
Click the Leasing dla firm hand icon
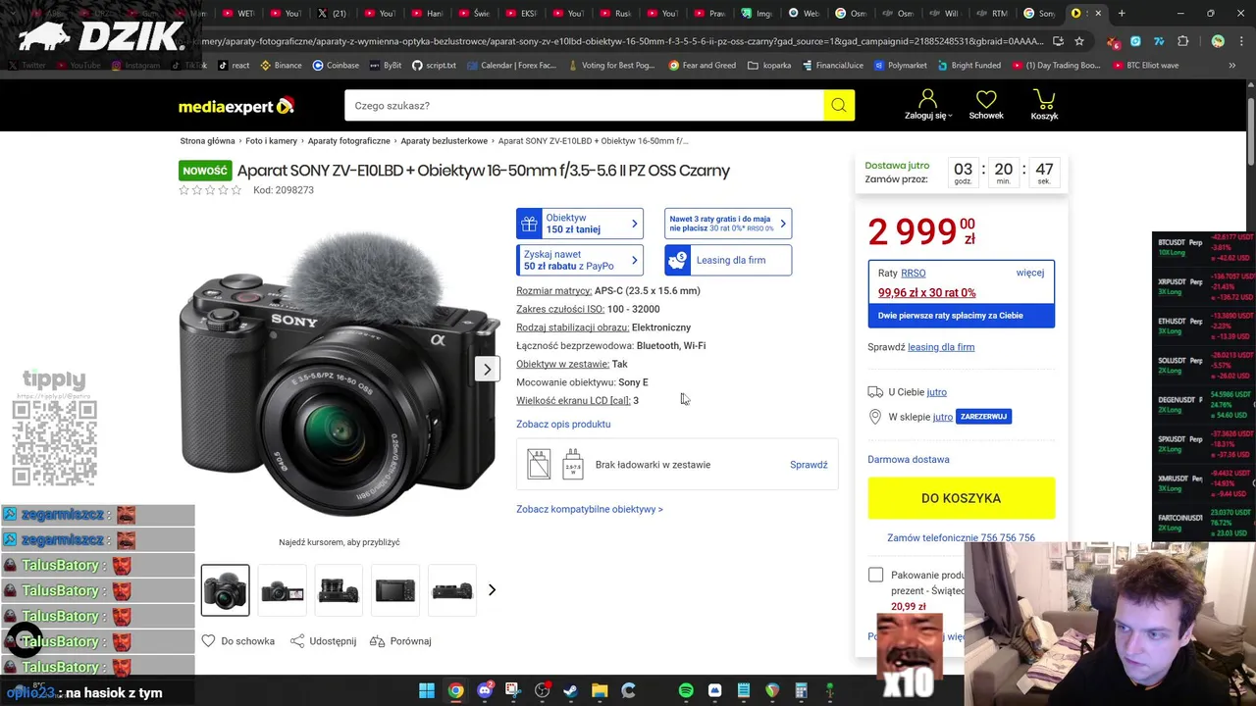click(677, 260)
